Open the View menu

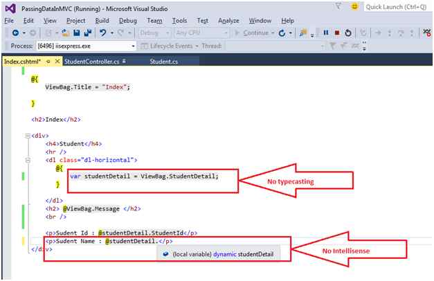coord(50,21)
